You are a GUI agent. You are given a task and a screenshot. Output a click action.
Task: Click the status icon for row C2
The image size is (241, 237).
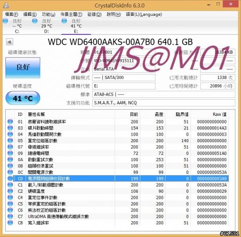tap(10, 191)
